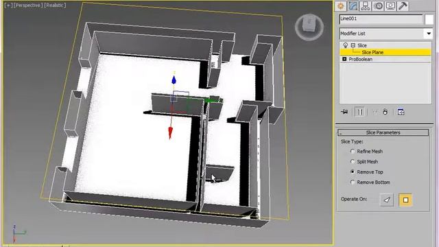
Task: Toggle the Slice modifier lightbulb
Action: pyautogui.click(x=346, y=45)
